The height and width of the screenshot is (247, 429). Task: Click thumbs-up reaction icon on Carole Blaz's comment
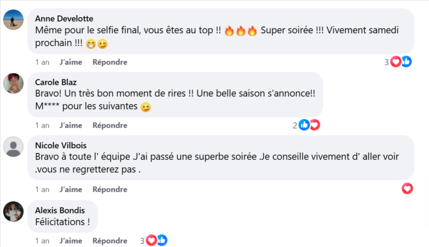point(304,125)
